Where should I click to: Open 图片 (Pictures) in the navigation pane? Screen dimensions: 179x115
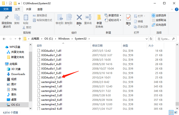tap(12, 84)
